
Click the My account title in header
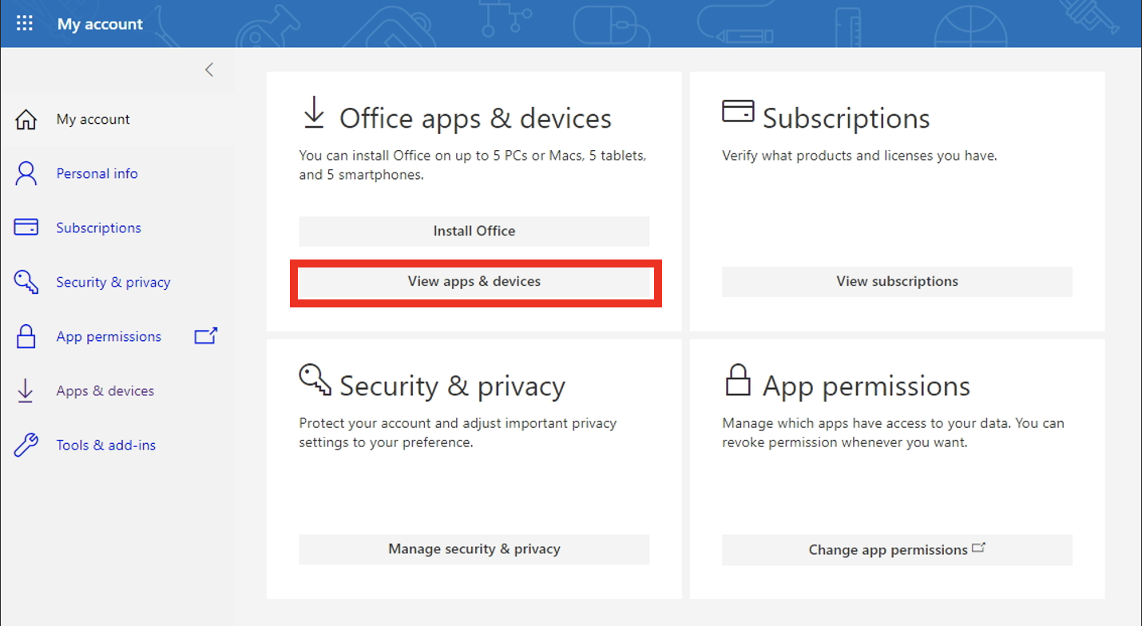click(100, 24)
